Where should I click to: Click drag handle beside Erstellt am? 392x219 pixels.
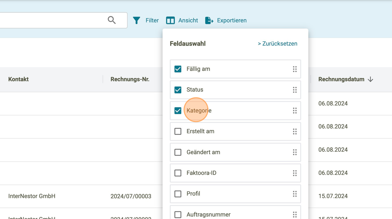click(295, 131)
